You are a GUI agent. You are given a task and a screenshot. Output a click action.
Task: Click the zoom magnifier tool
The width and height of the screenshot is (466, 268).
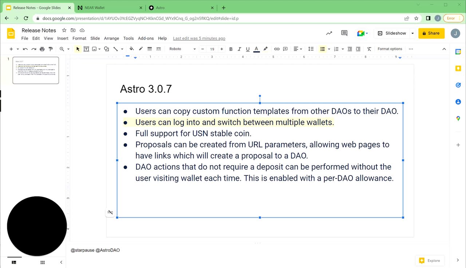(x=62, y=49)
